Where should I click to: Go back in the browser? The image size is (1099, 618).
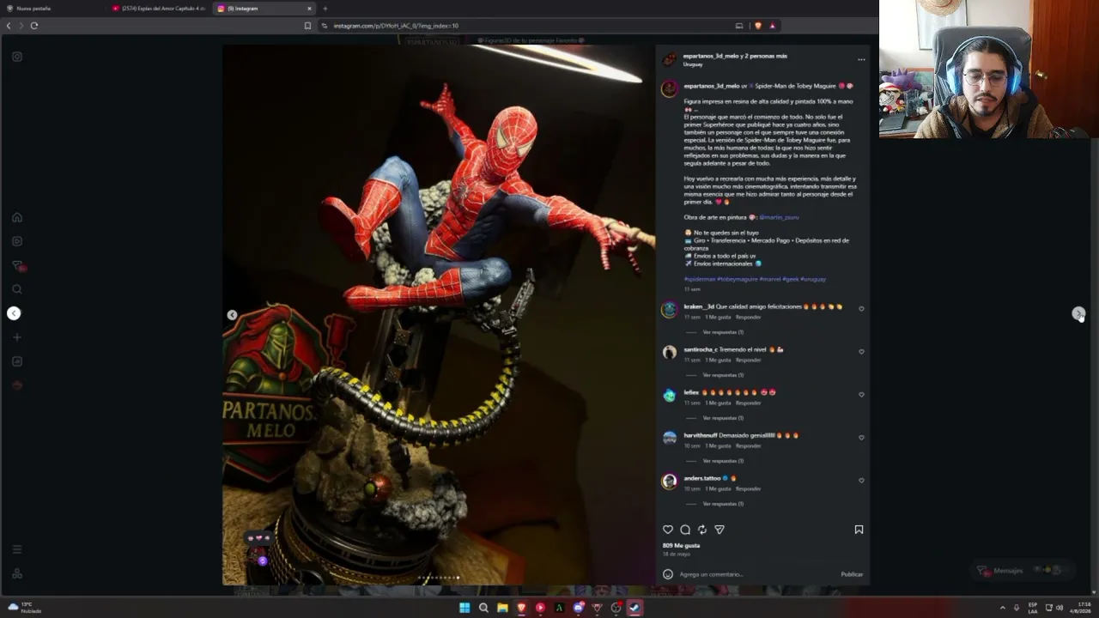[x=9, y=26]
